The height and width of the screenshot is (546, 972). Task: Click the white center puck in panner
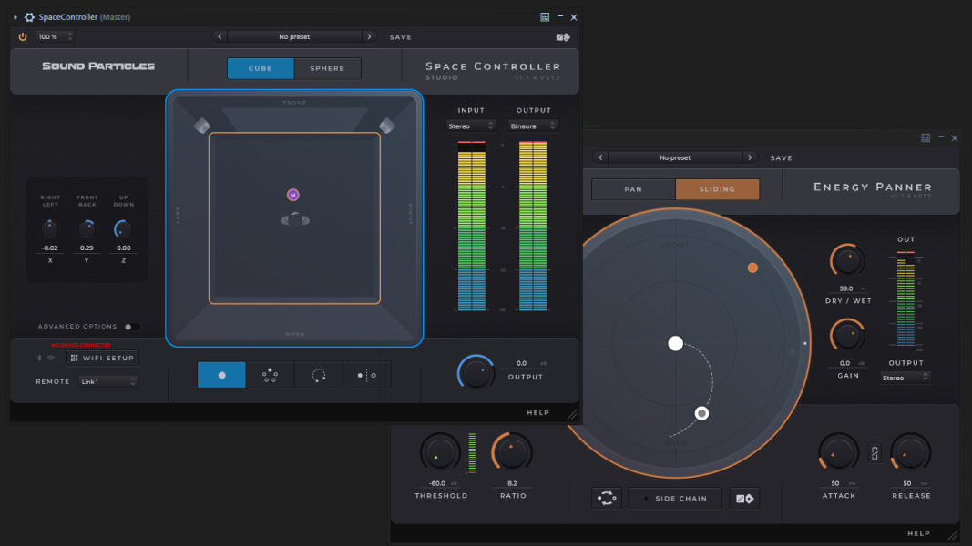coord(676,344)
